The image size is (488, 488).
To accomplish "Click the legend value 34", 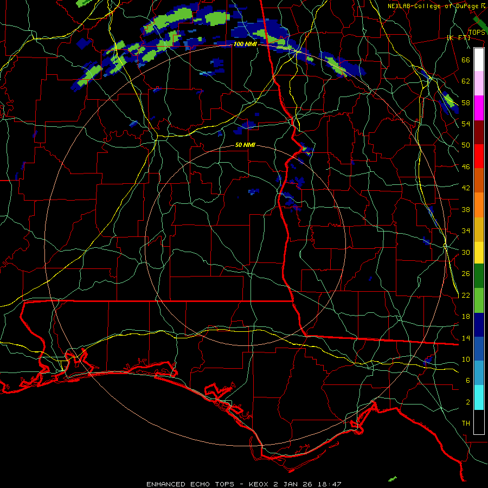I will point(466,231).
